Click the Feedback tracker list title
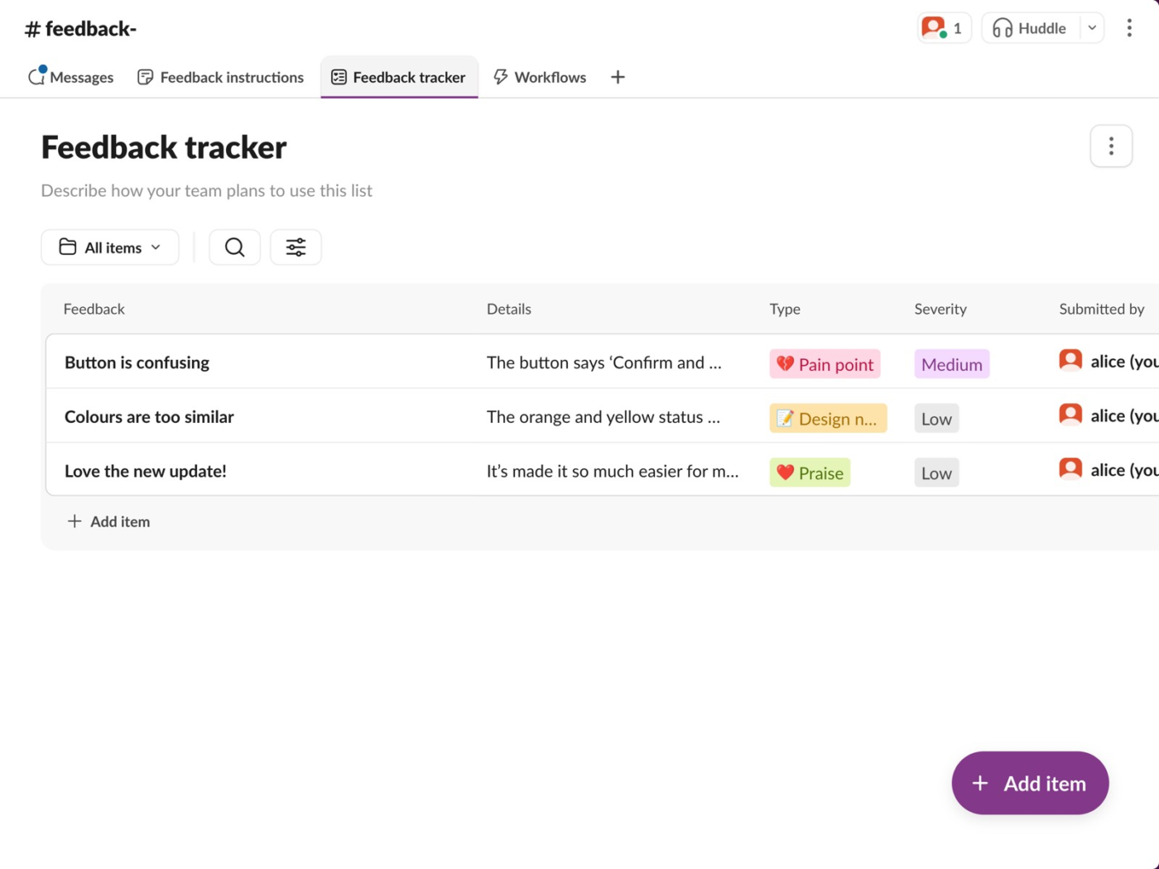 (x=164, y=147)
